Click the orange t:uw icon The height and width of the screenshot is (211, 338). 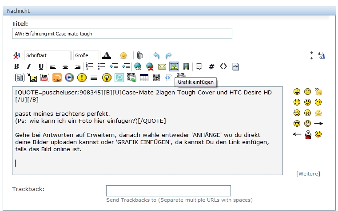[57, 78]
